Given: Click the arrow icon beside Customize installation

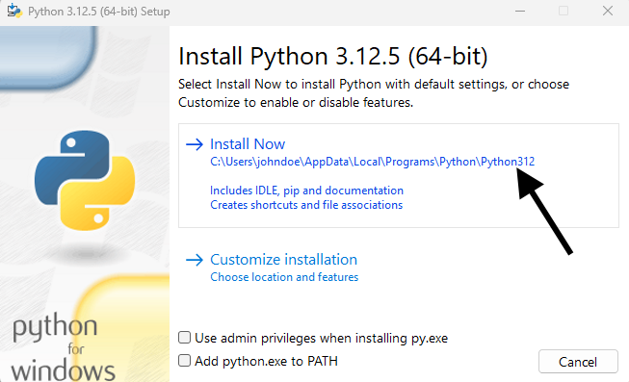Looking at the screenshot, I should tap(195, 260).
